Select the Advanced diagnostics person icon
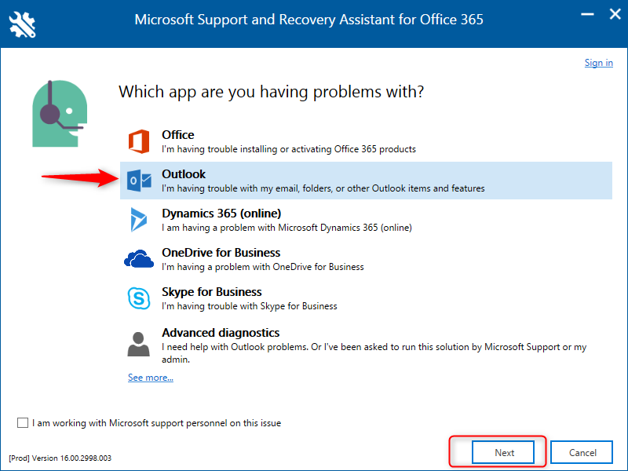 [139, 344]
